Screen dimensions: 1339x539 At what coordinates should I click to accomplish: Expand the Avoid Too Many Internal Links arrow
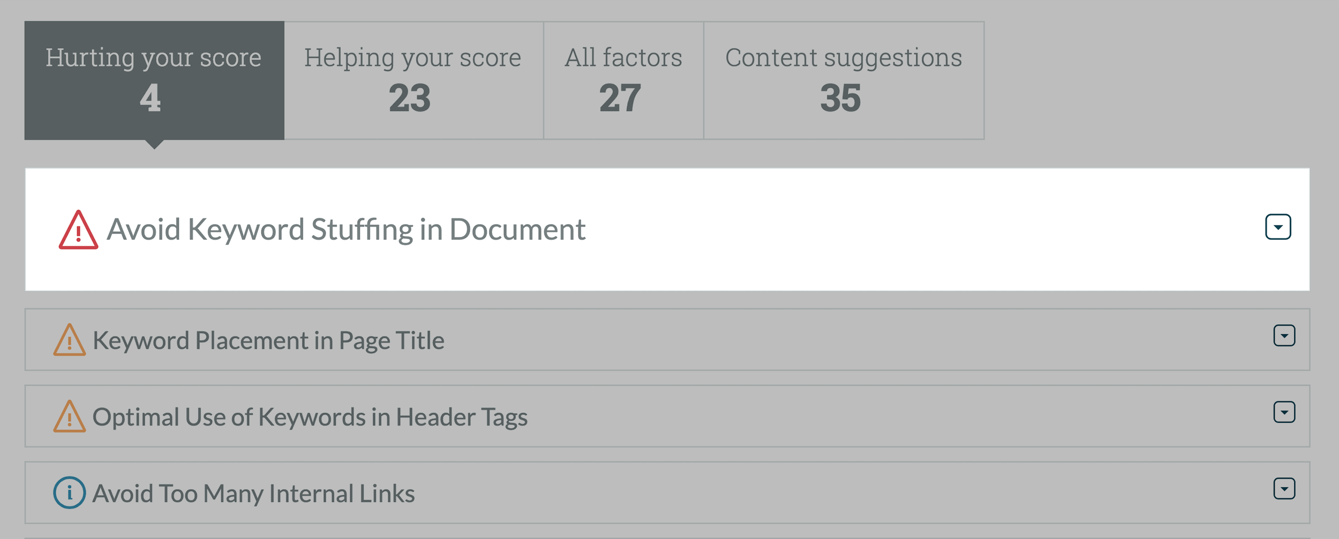1284,489
